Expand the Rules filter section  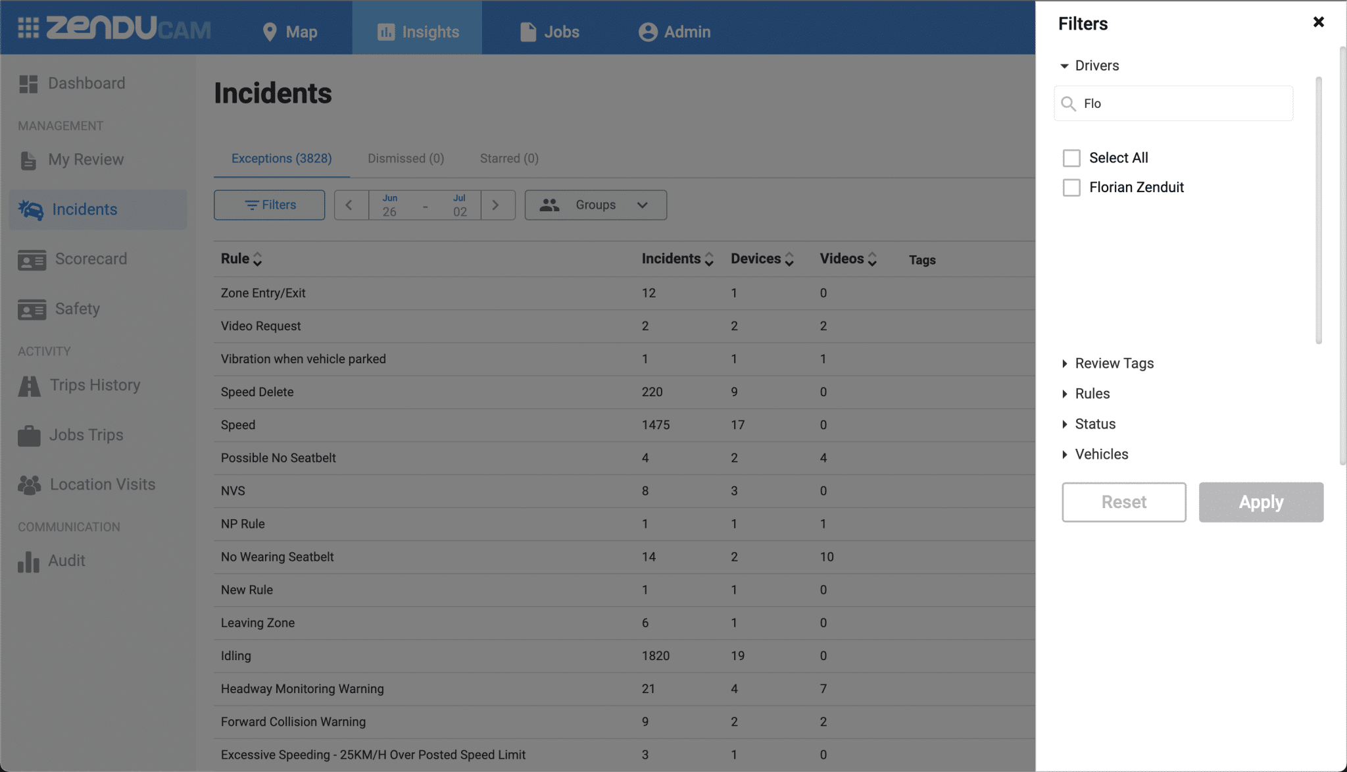point(1085,394)
